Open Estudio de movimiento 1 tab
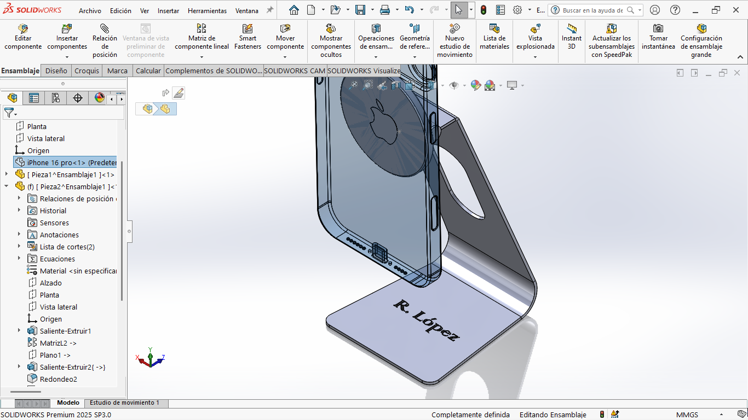This screenshot has height=420, width=748. pyautogui.click(x=125, y=402)
